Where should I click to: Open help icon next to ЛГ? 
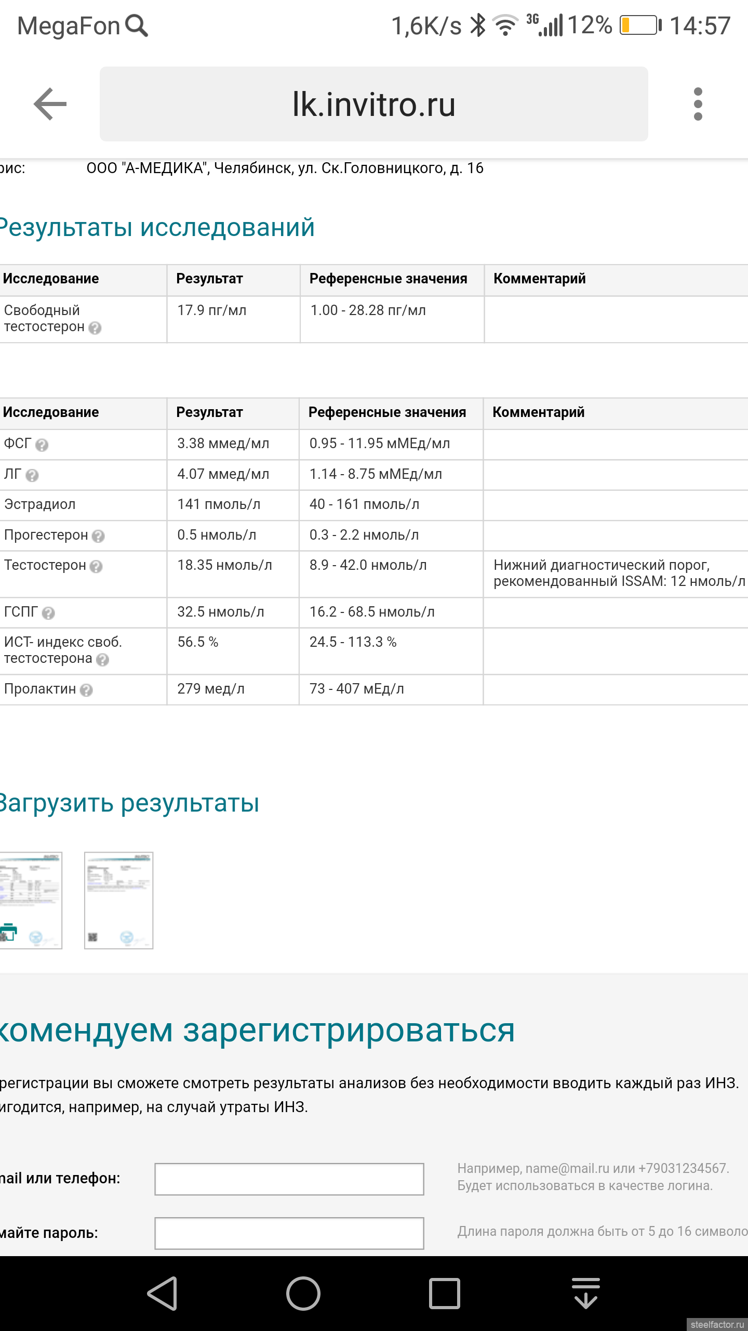click(x=32, y=475)
